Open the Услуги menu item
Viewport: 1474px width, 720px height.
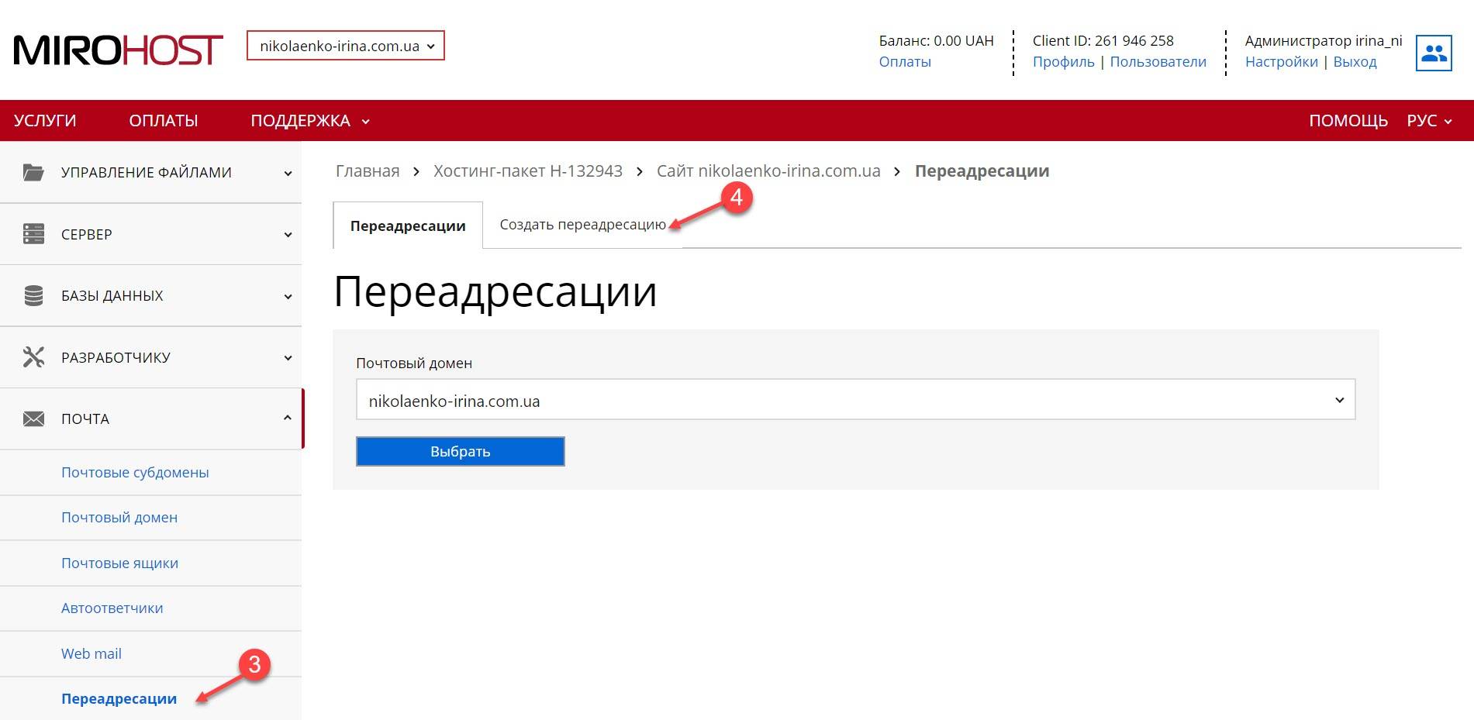[x=45, y=121]
